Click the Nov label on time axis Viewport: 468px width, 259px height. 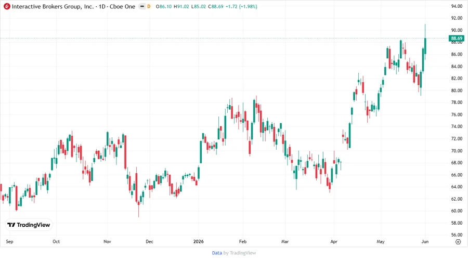click(107, 241)
